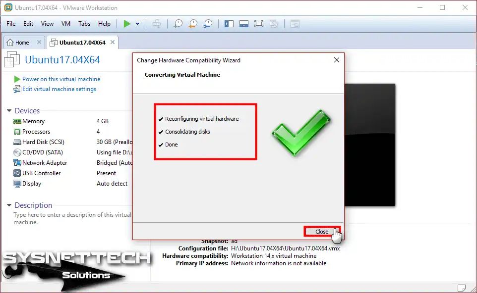Screen dimensions: 477x293
Task: Toggle the library sidebar view icon
Action: coord(229,24)
